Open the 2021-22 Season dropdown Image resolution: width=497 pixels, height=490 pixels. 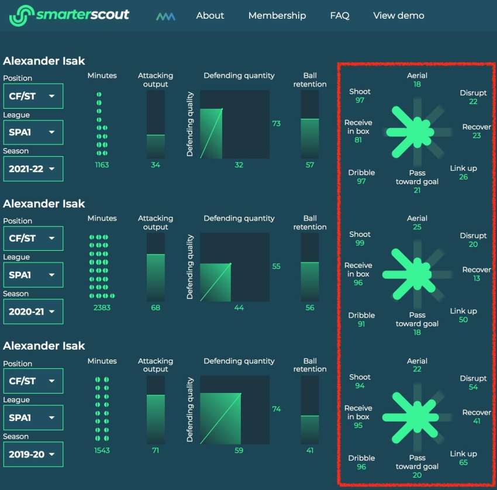(33, 168)
